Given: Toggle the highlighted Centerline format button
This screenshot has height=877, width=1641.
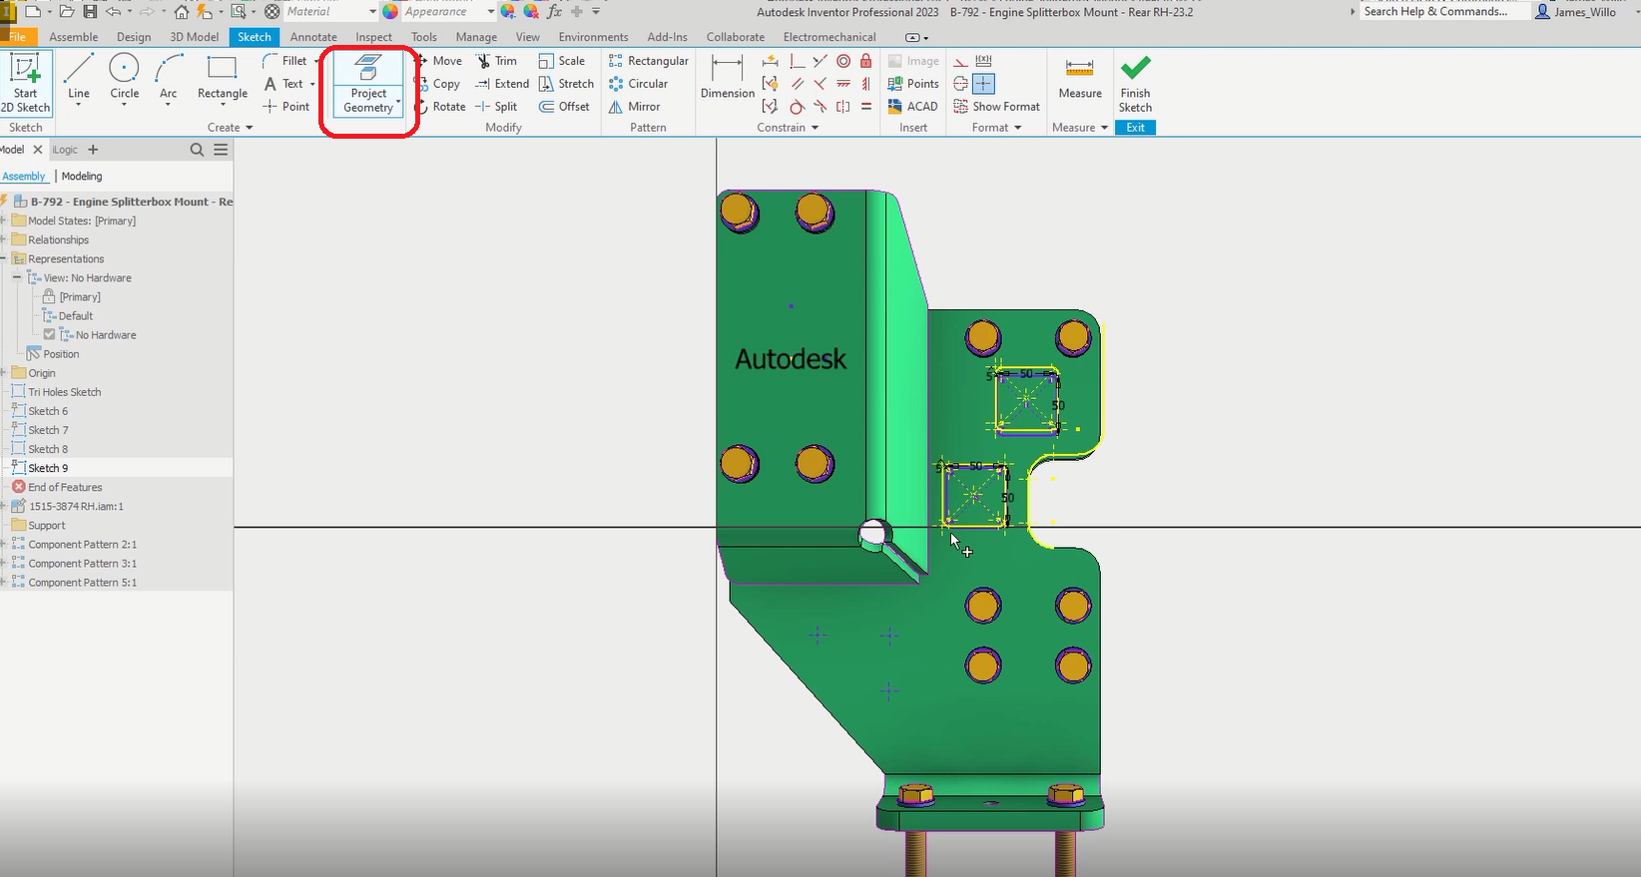Looking at the screenshot, I should [x=983, y=84].
